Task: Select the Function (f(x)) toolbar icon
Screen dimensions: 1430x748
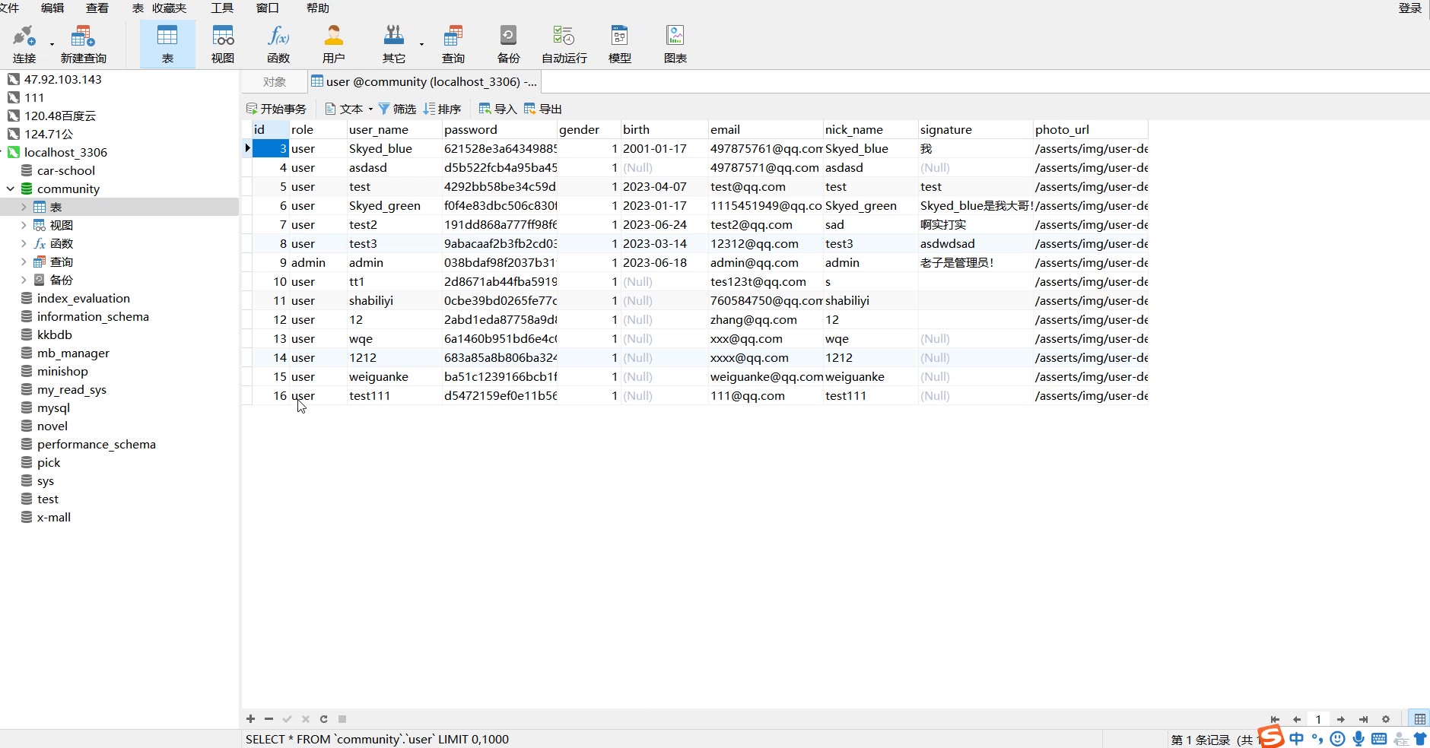Action: pyautogui.click(x=278, y=44)
